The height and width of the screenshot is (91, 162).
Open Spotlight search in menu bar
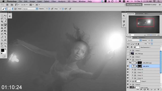click(158, 1)
